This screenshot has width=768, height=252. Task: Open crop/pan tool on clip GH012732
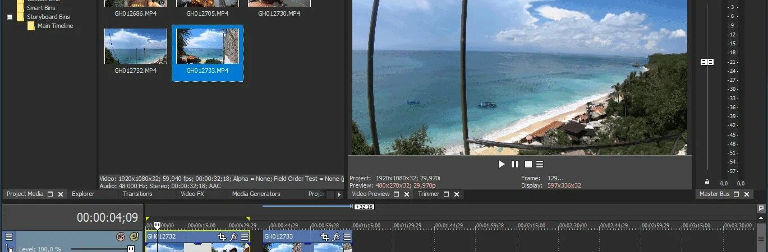pos(222,237)
